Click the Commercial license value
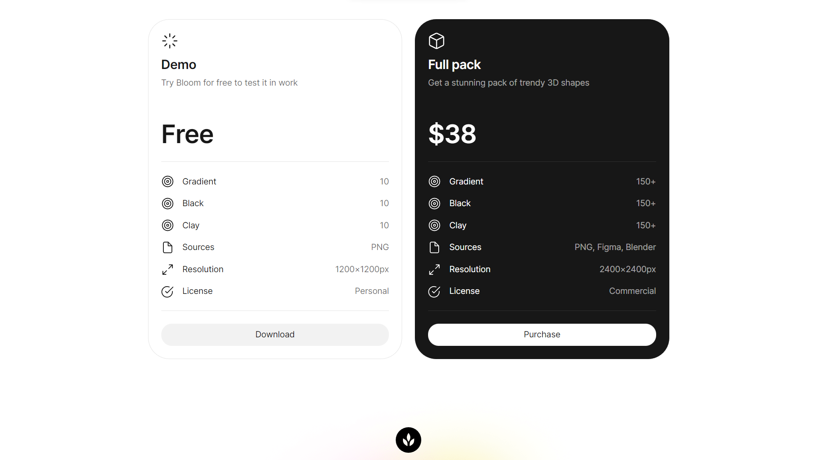This screenshot has width=817, height=460. click(632, 291)
